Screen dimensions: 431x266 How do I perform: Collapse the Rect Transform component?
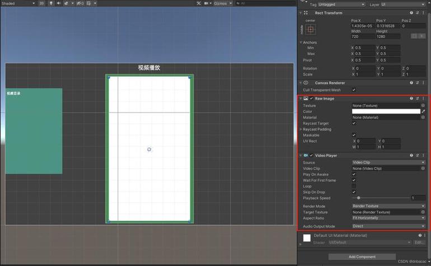click(x=301, y=13)
